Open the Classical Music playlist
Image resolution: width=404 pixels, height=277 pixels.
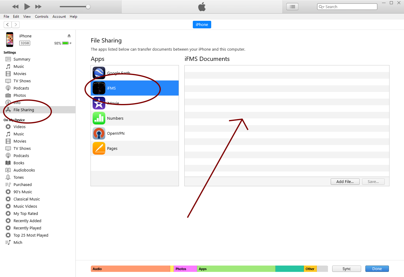coord(27,199)
